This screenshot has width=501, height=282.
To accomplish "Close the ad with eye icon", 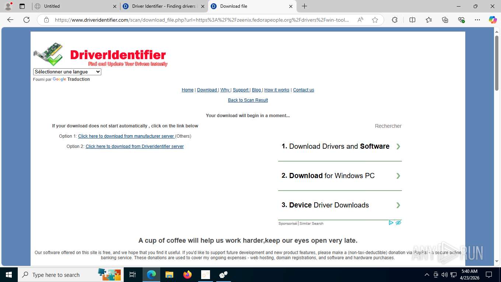I will [x=398, y=223].
